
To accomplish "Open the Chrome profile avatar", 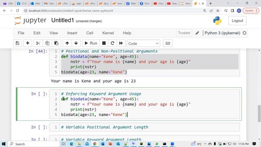I will pyautogui.click(x=239, y=11).
